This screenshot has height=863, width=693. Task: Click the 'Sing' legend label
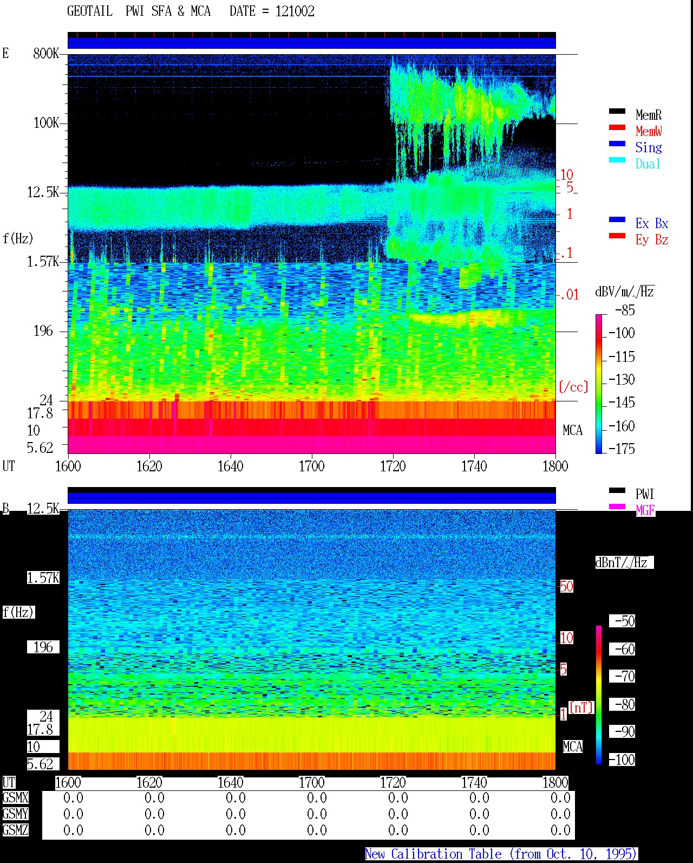(x=649, y=147)
